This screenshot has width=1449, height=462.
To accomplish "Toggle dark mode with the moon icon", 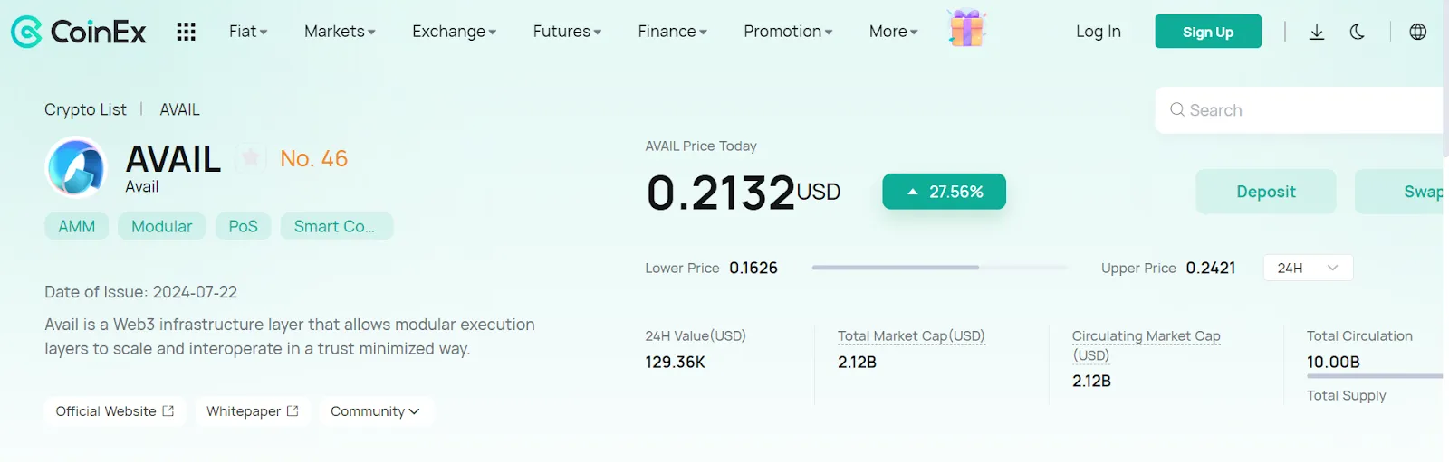I will (1357, 32).
